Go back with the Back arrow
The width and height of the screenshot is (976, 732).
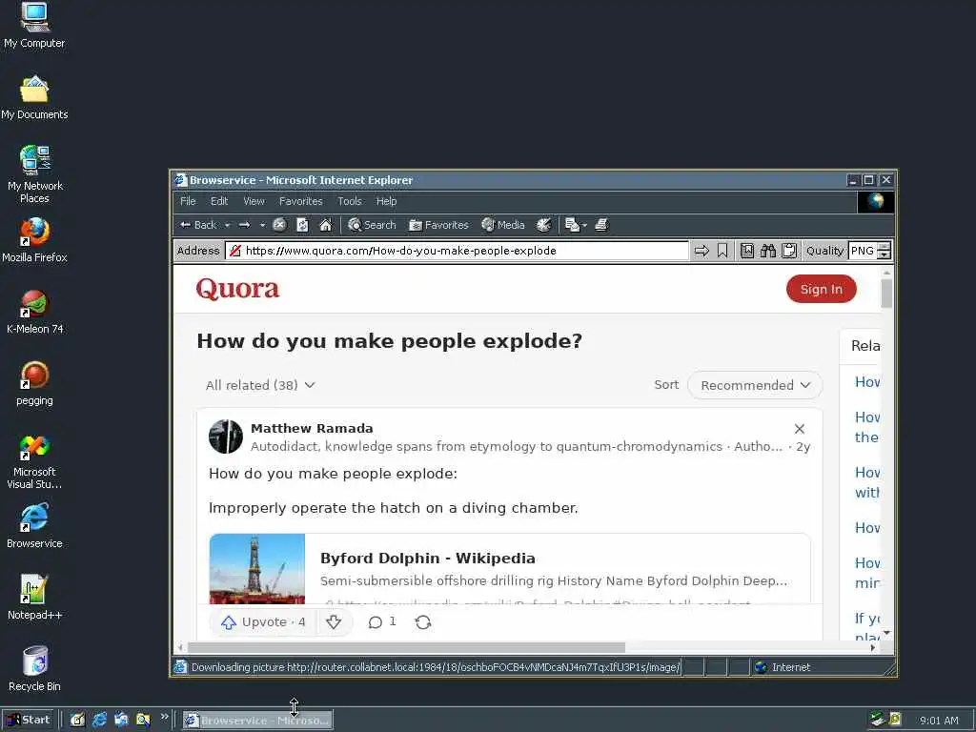pyautogui.click(x=198, y=225)
